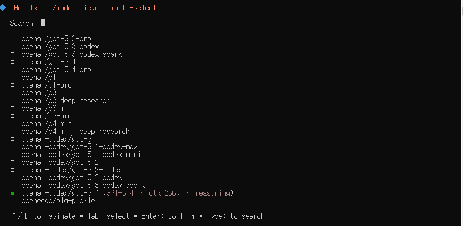Screen dimensions: 463x226
Task: Toggle checkbox for openai/gpt-5.4-pro
Action: 12,70
